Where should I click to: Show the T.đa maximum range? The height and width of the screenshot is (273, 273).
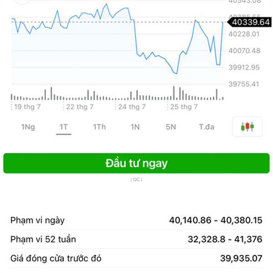pyautogui.click(x=207, y=127)
